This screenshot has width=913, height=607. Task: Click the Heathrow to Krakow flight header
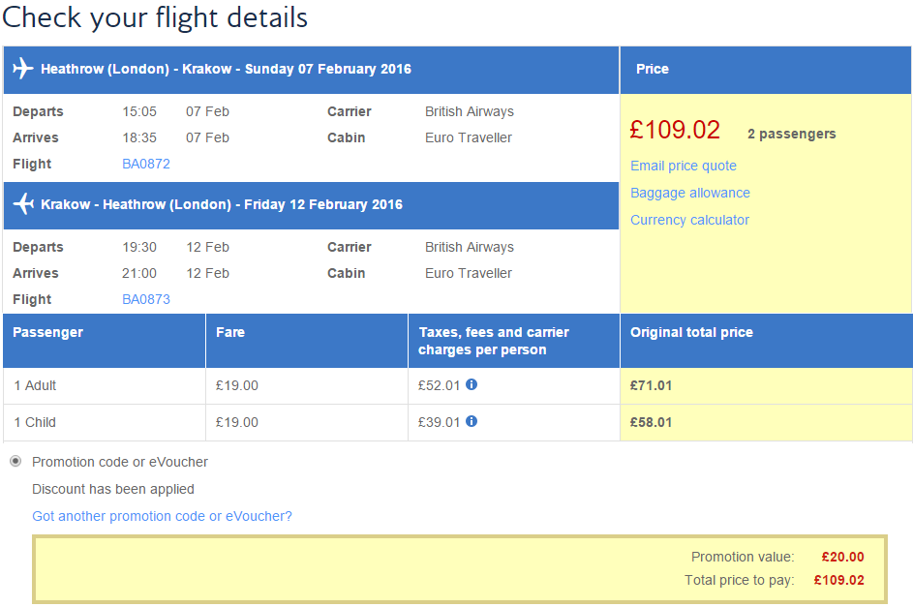226,69
